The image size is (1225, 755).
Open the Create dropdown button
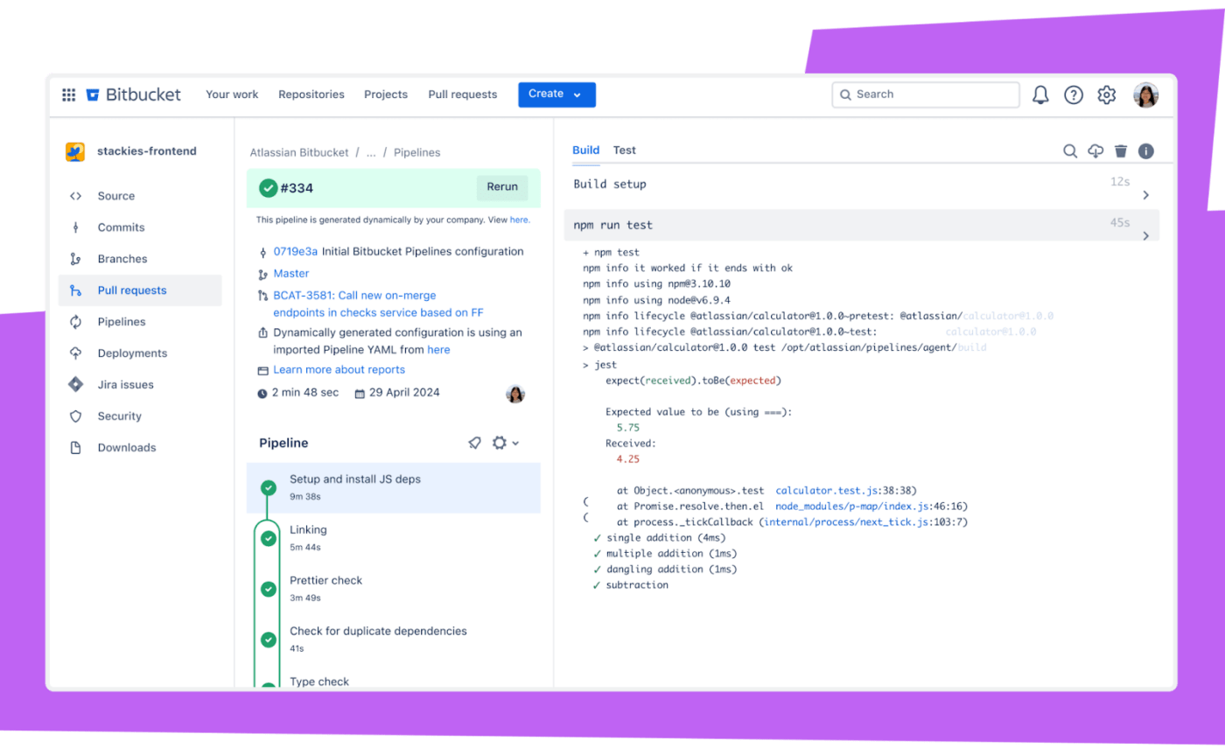(556, 94)
